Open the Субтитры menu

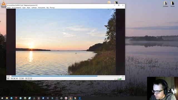[x=34, y=8]
